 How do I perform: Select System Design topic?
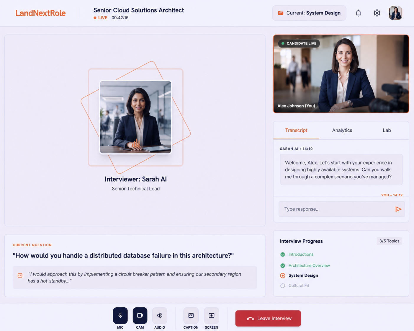(303, 275)
